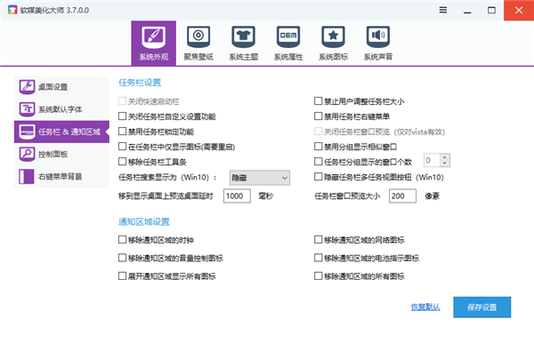This screenshot has width=534, height=351.
Task: Select 控制面板 in the sidebar
Action: [x=61, y=154]
